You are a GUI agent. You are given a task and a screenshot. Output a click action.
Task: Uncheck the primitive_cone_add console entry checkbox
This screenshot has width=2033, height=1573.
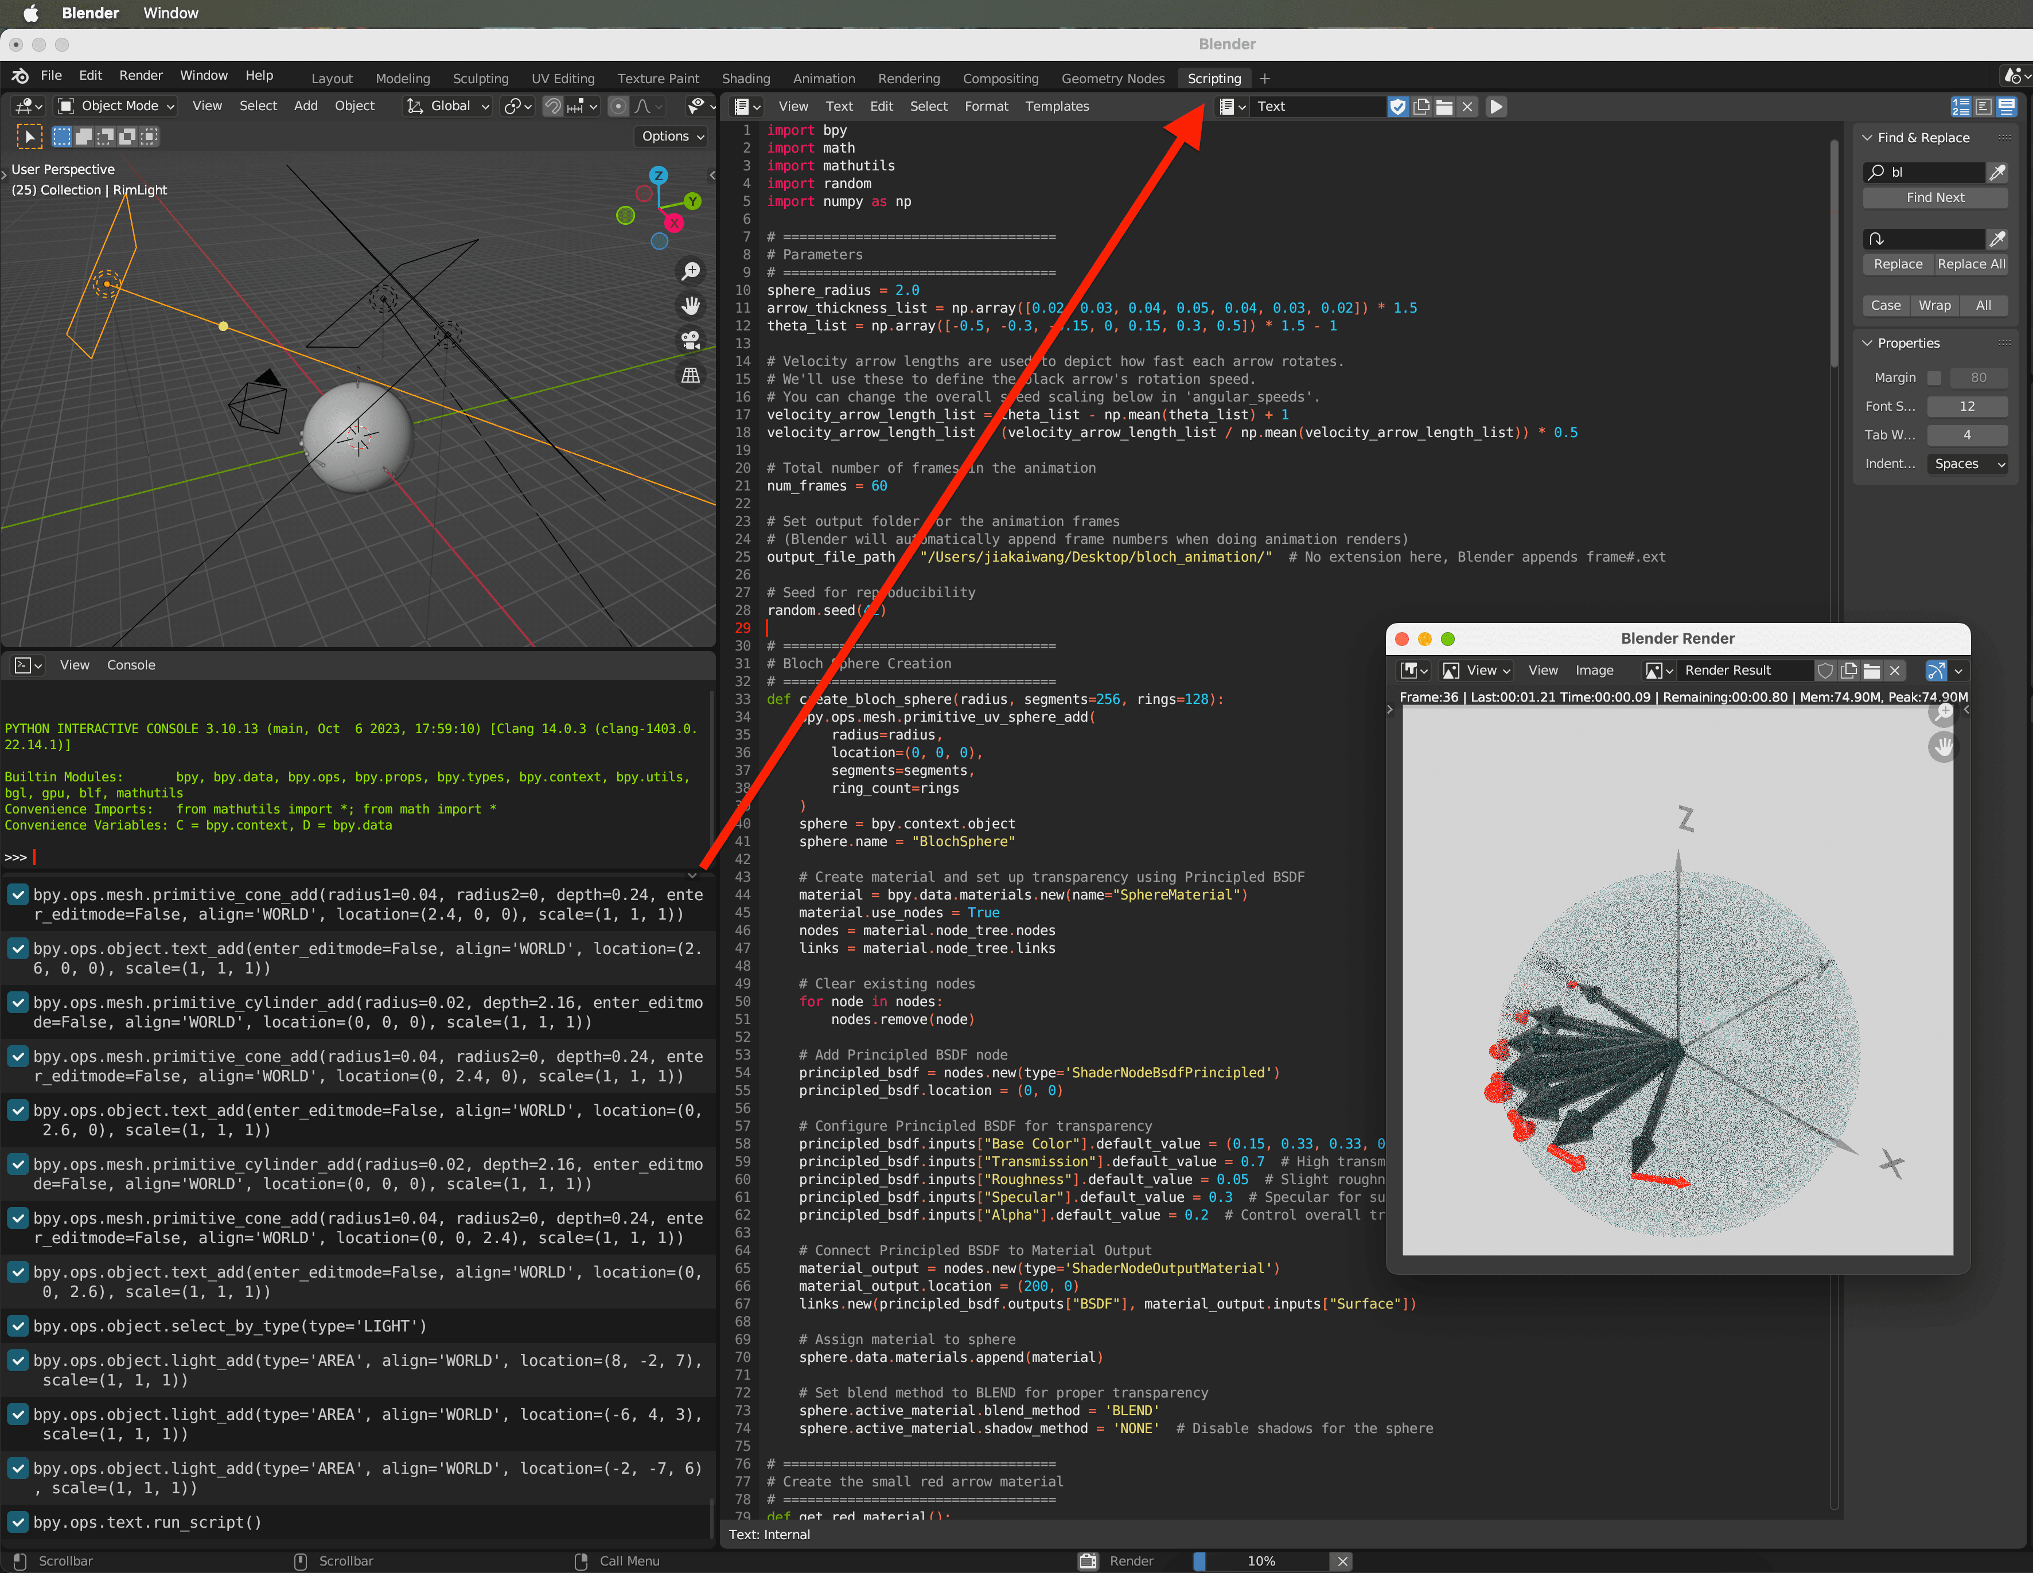pyautogui.click(x=17, y=895)
